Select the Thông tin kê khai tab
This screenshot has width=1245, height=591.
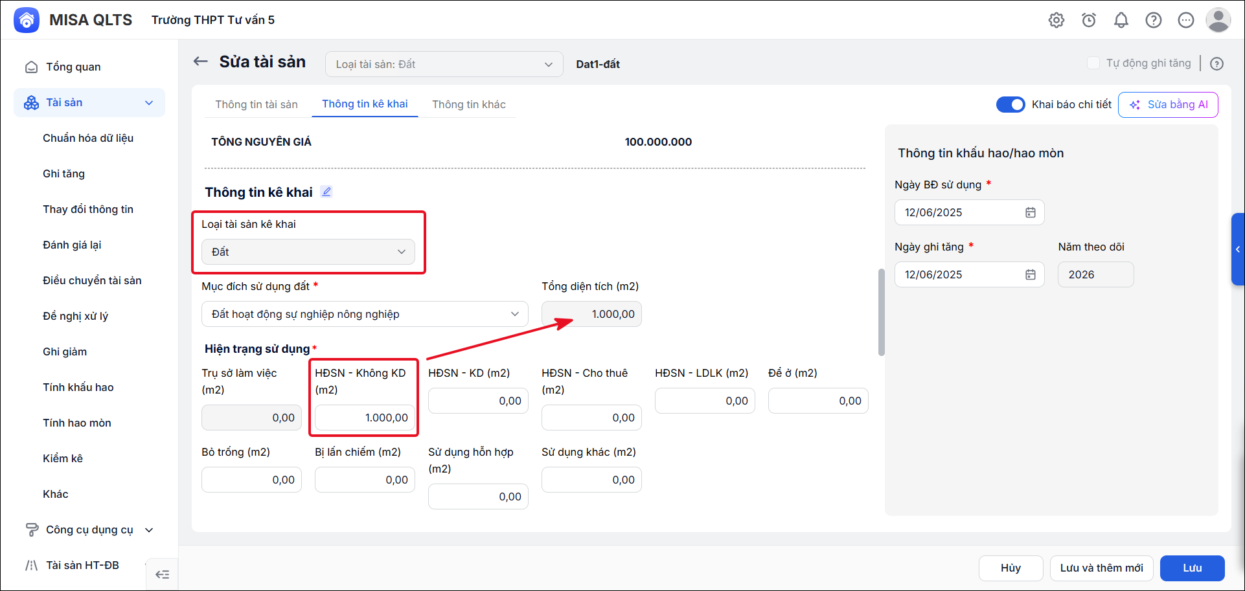365,104
